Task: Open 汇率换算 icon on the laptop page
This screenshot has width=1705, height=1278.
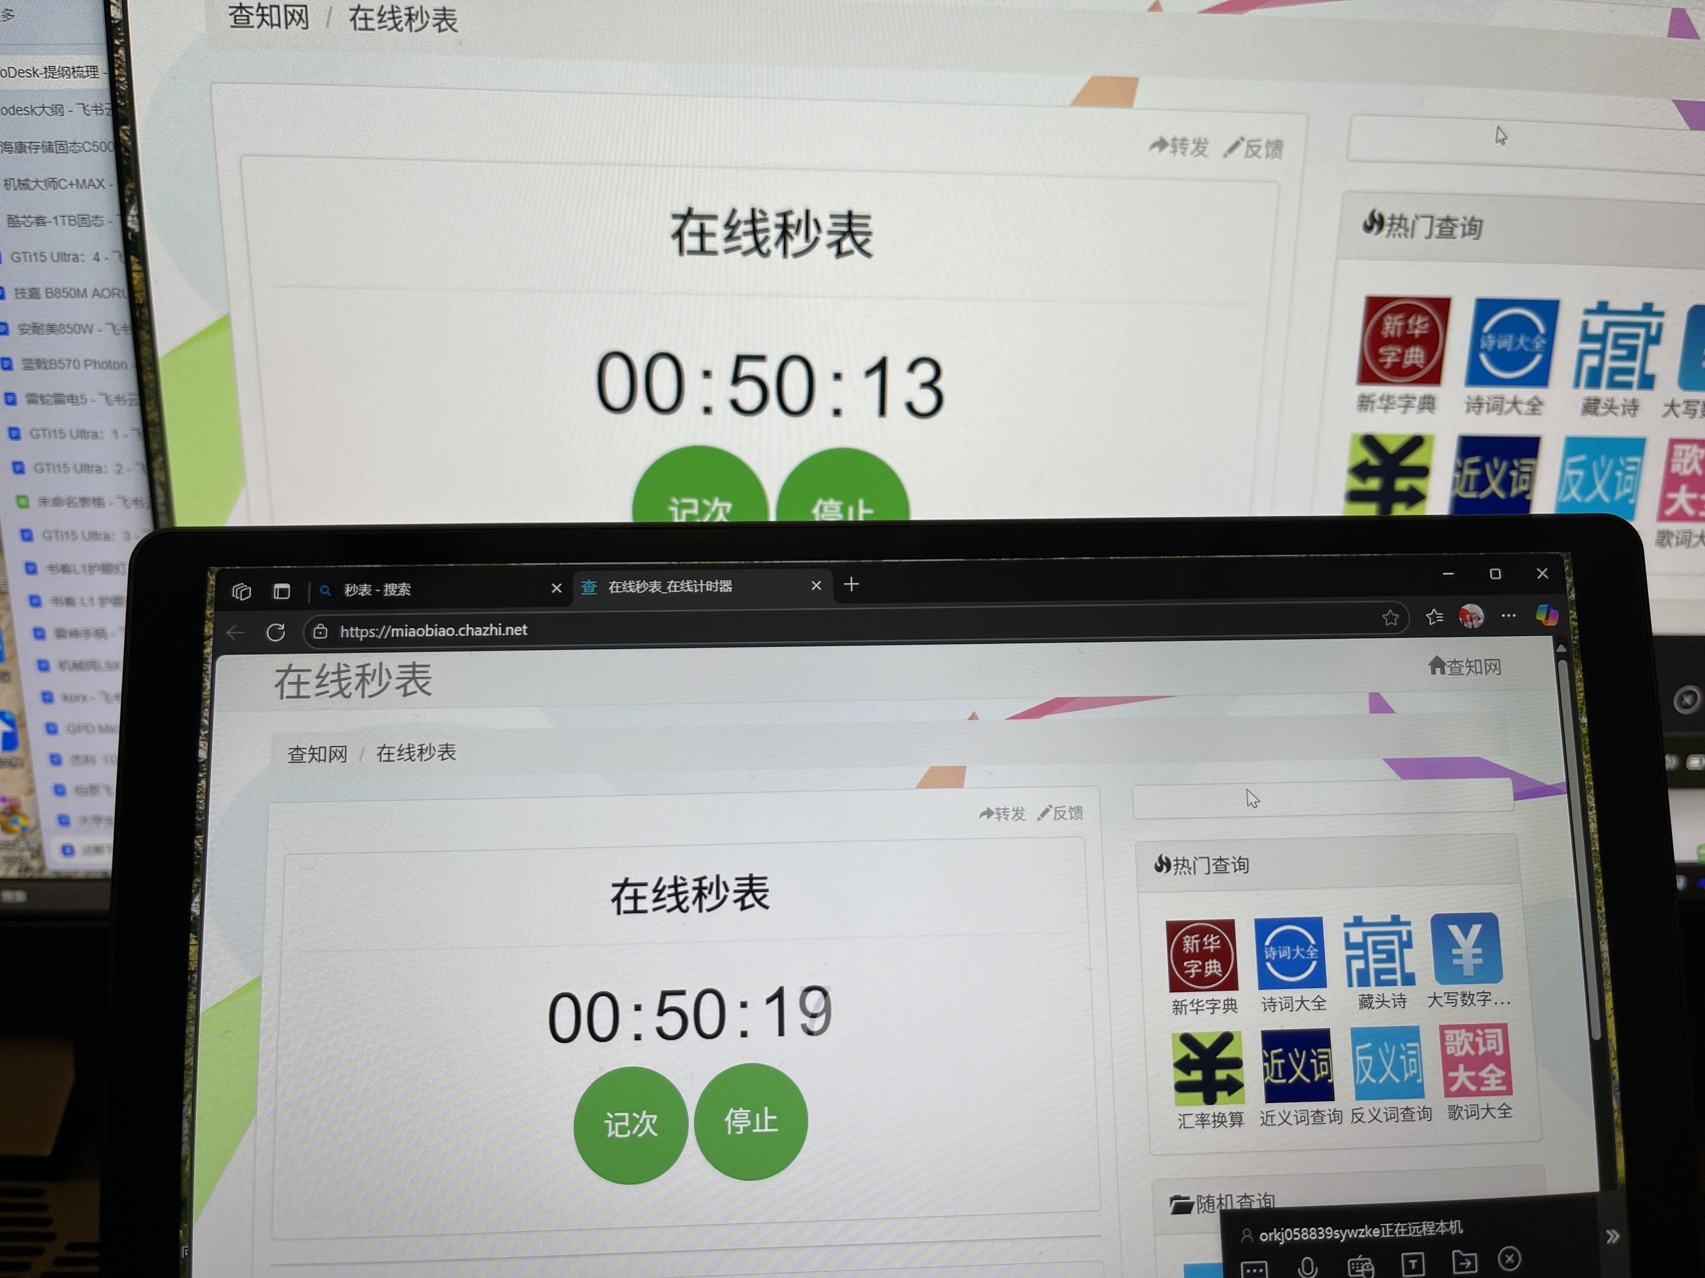Action: click(x=1208, y=1068)
